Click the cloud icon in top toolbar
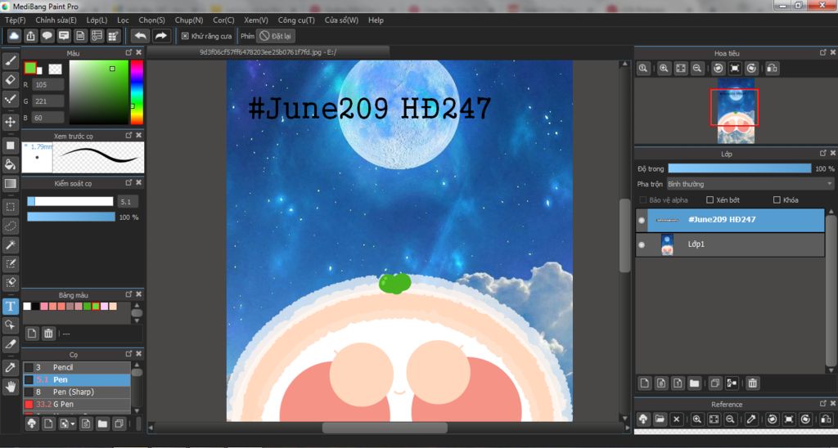Screen dimensions: 838x448 click(x=15, y=36)
